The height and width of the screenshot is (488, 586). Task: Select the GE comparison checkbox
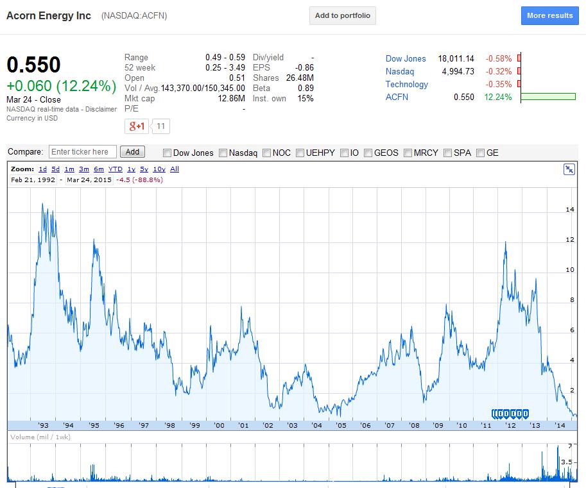click(x=481, y=153)
